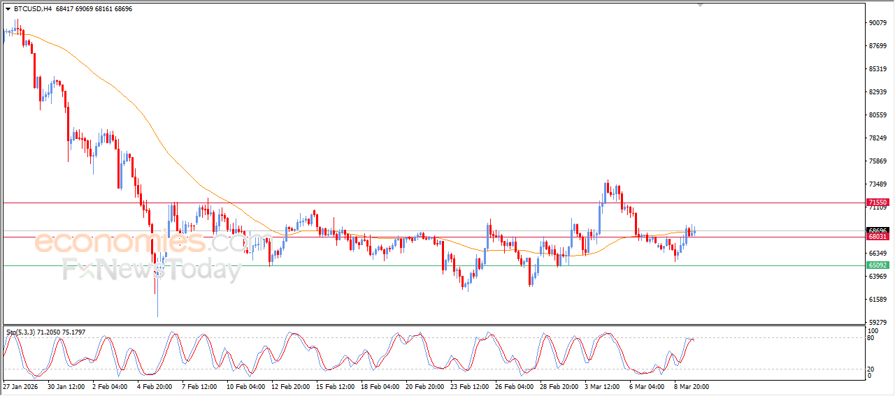Image resolution: width=895 pixels, height=396 pixels.
Task: Click the 75.1797 stochastic value
Action: [74, 332]
